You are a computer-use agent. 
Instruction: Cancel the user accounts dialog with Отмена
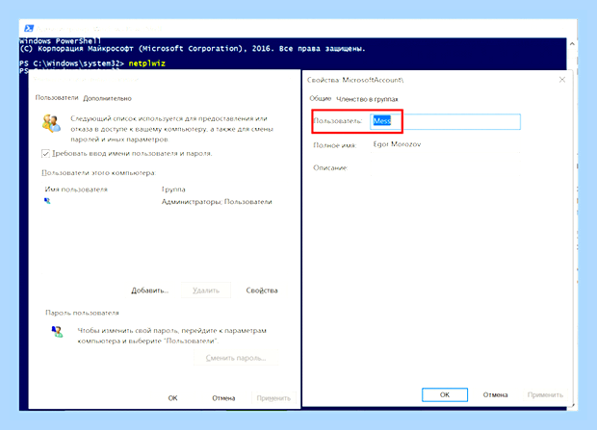point(223,398)
